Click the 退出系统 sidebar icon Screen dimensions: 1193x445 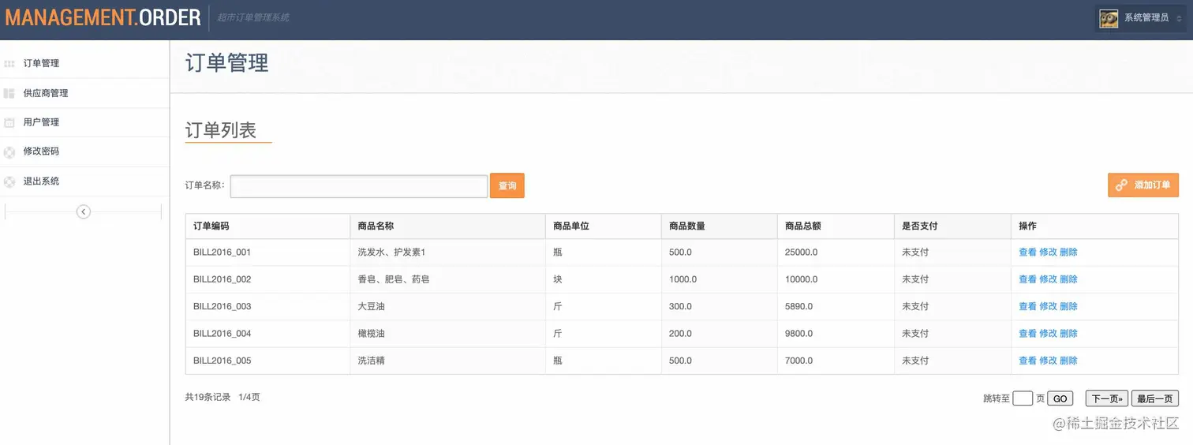click(x=9, y=181)
